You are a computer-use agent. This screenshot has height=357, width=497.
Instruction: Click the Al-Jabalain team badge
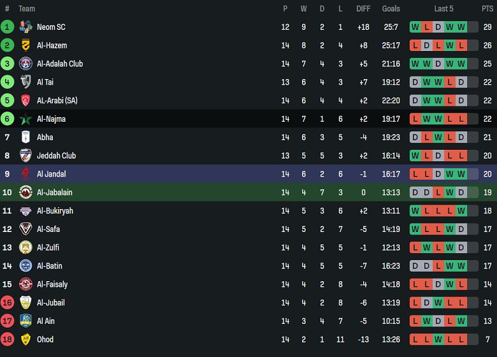(25, 193)
